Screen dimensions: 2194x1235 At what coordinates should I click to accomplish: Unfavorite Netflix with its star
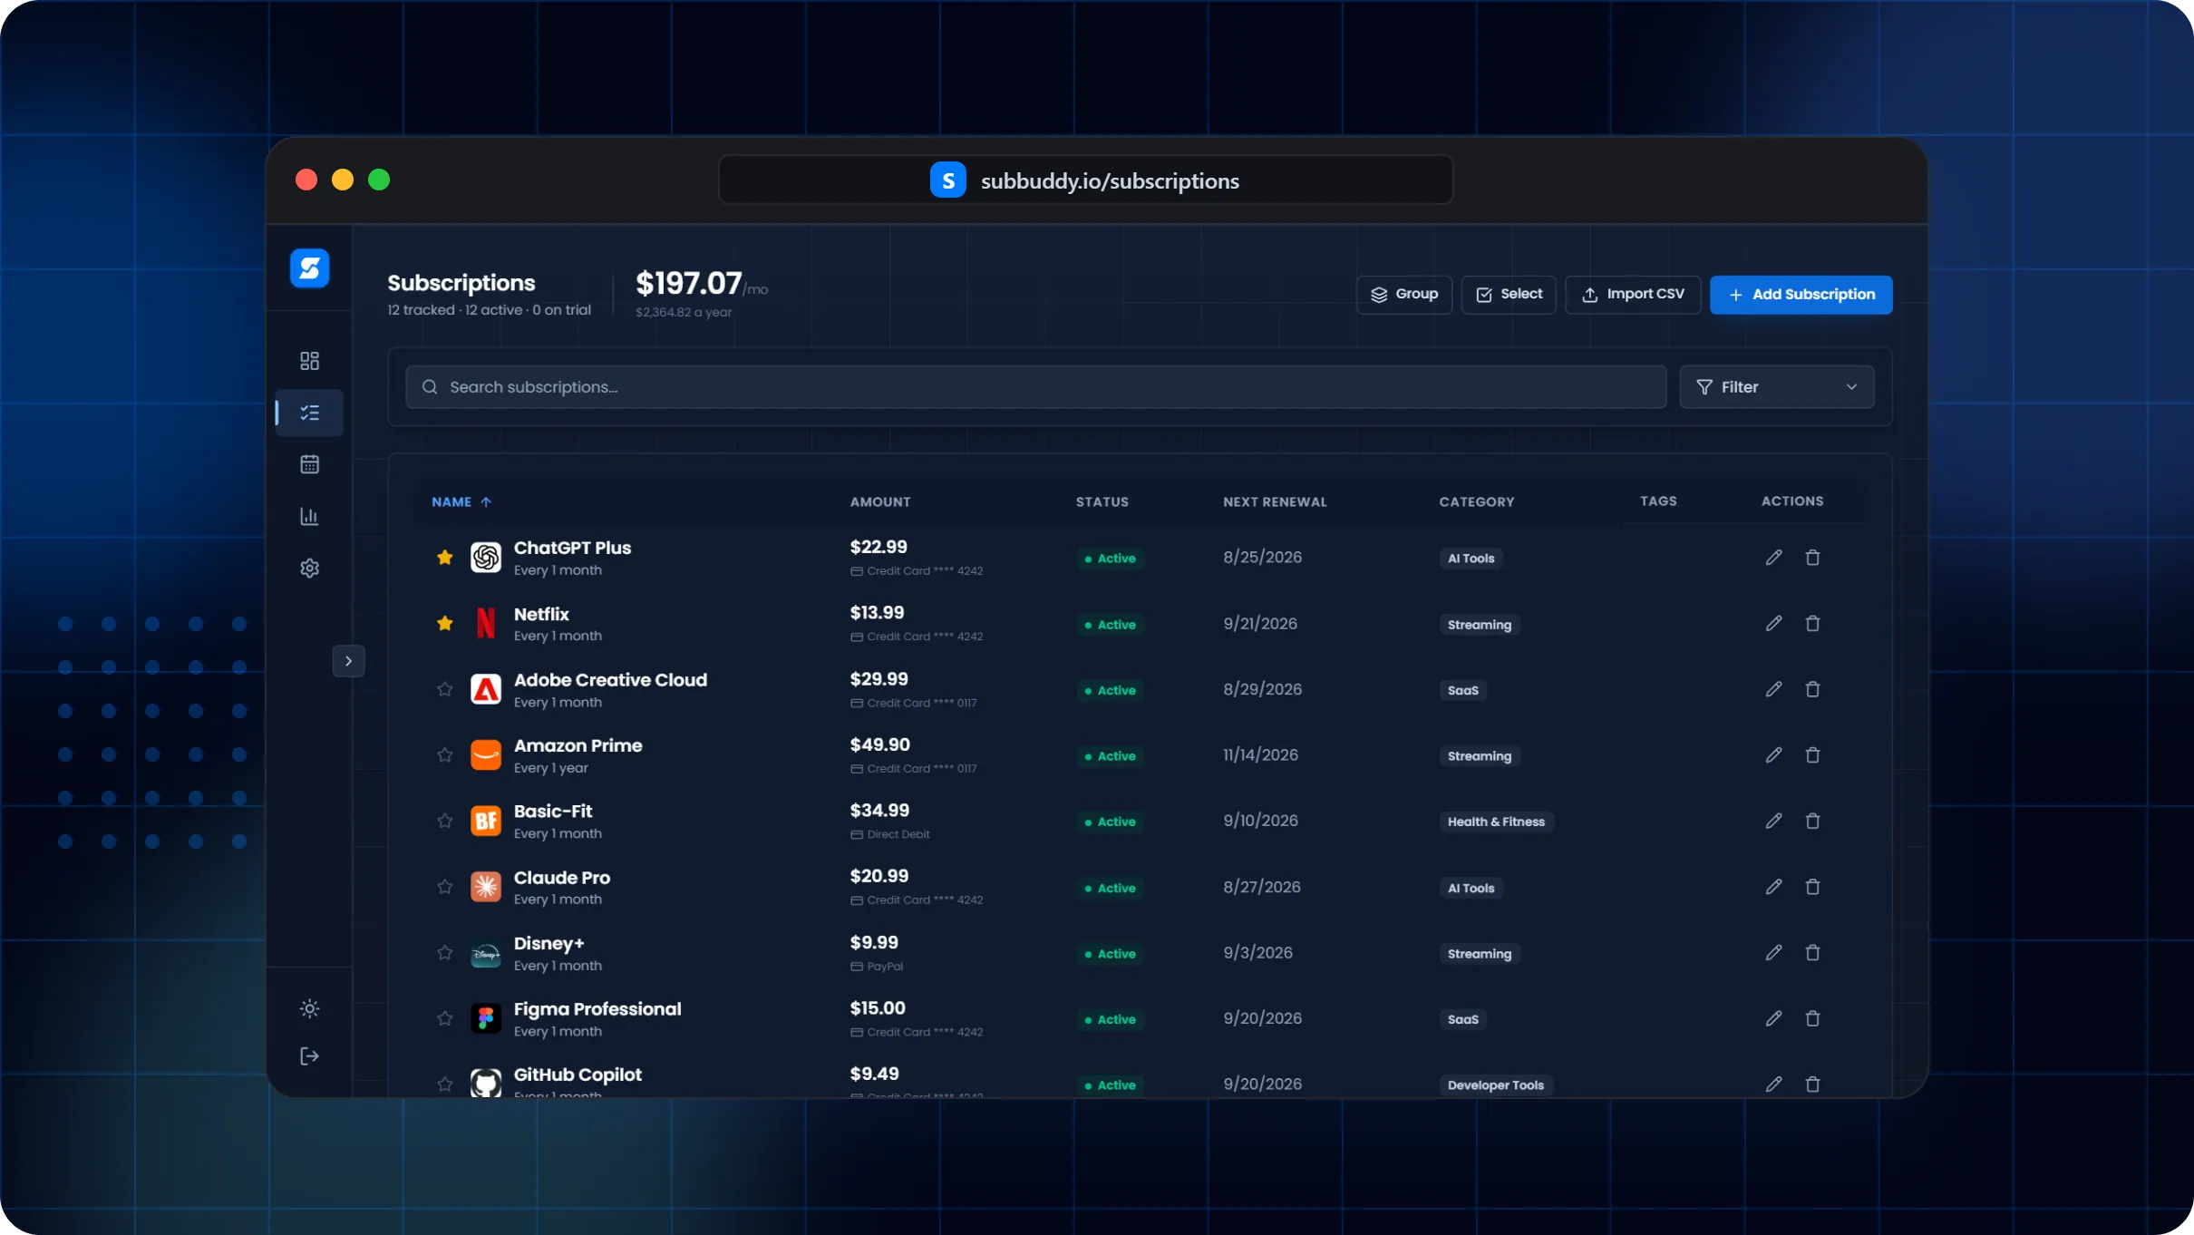point(444,623)
